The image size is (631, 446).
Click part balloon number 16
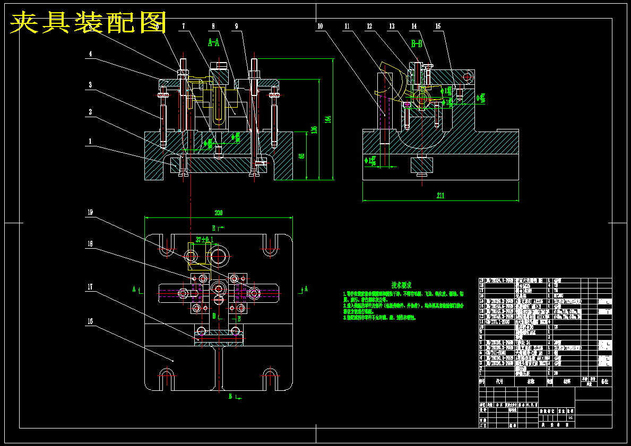coord(90,321)
